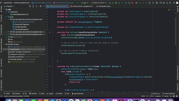Toggle the Pull Requests side panel

point(1,30)
